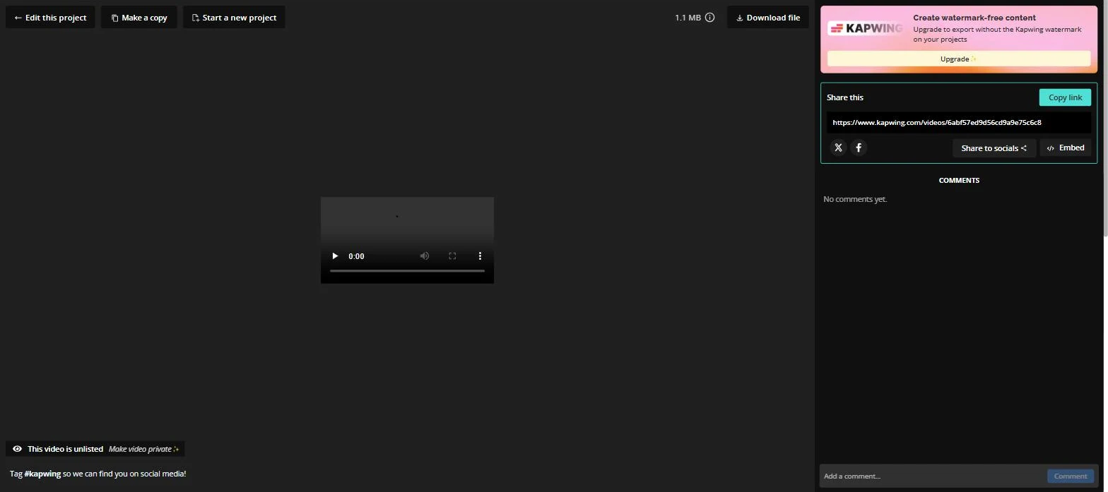Open Share to socials options
The height and width of the screenshot is (492, 1108).
tap(994, 148)
